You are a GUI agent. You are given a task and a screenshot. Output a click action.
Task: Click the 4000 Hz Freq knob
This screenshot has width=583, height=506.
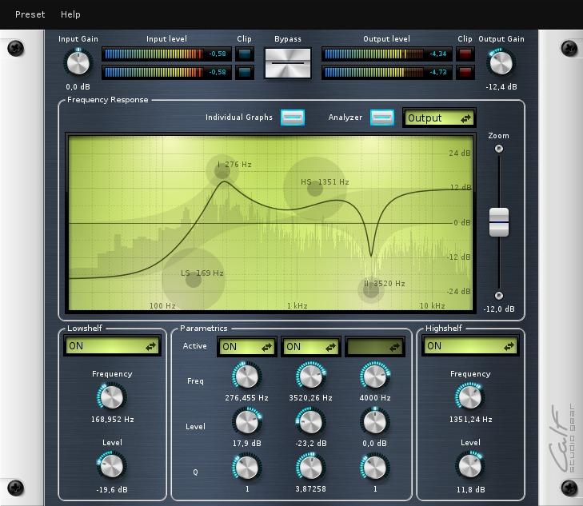(x=375, y=376)
